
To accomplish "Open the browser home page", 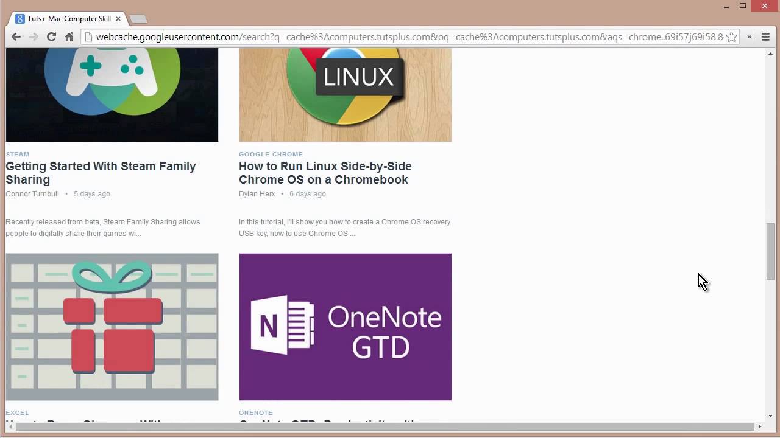I will point(69,37).
